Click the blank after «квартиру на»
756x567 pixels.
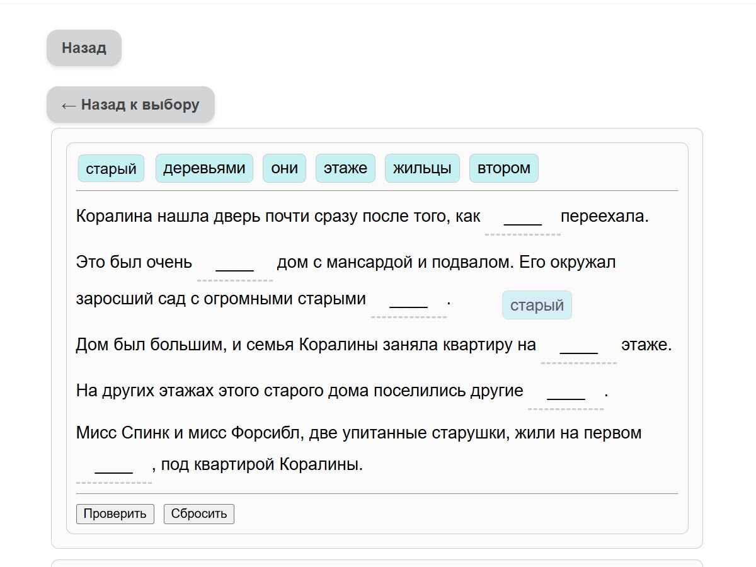[578, 348]
